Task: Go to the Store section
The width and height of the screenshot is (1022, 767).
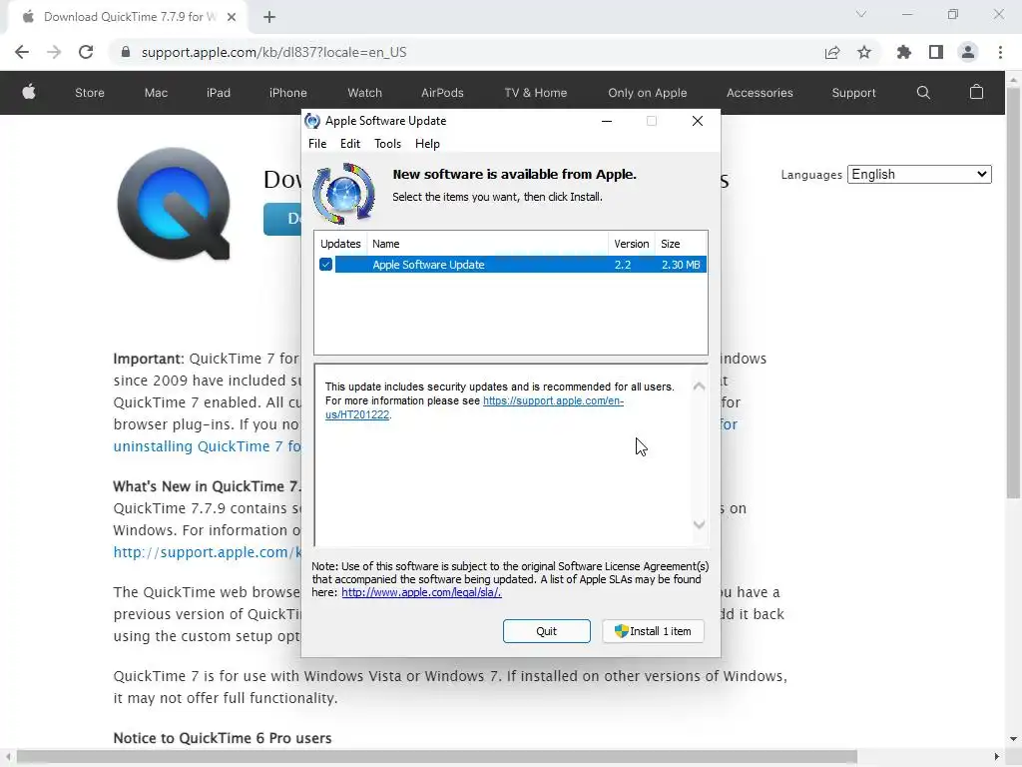Action: pyautogui.click(x=90, y=93)
